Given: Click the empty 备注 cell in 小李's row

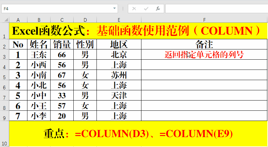Looking at the screenshot, I should (204, 116).
